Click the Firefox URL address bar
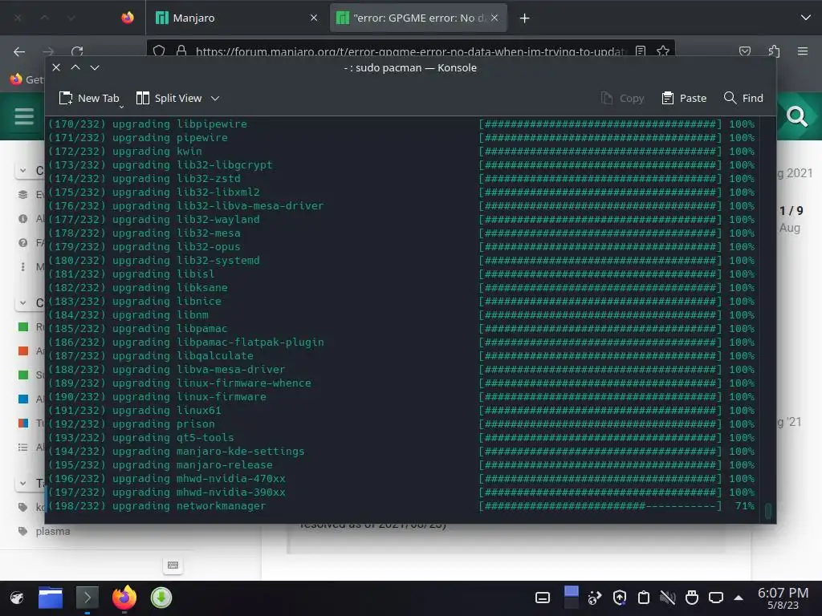 tap(409, 51)
